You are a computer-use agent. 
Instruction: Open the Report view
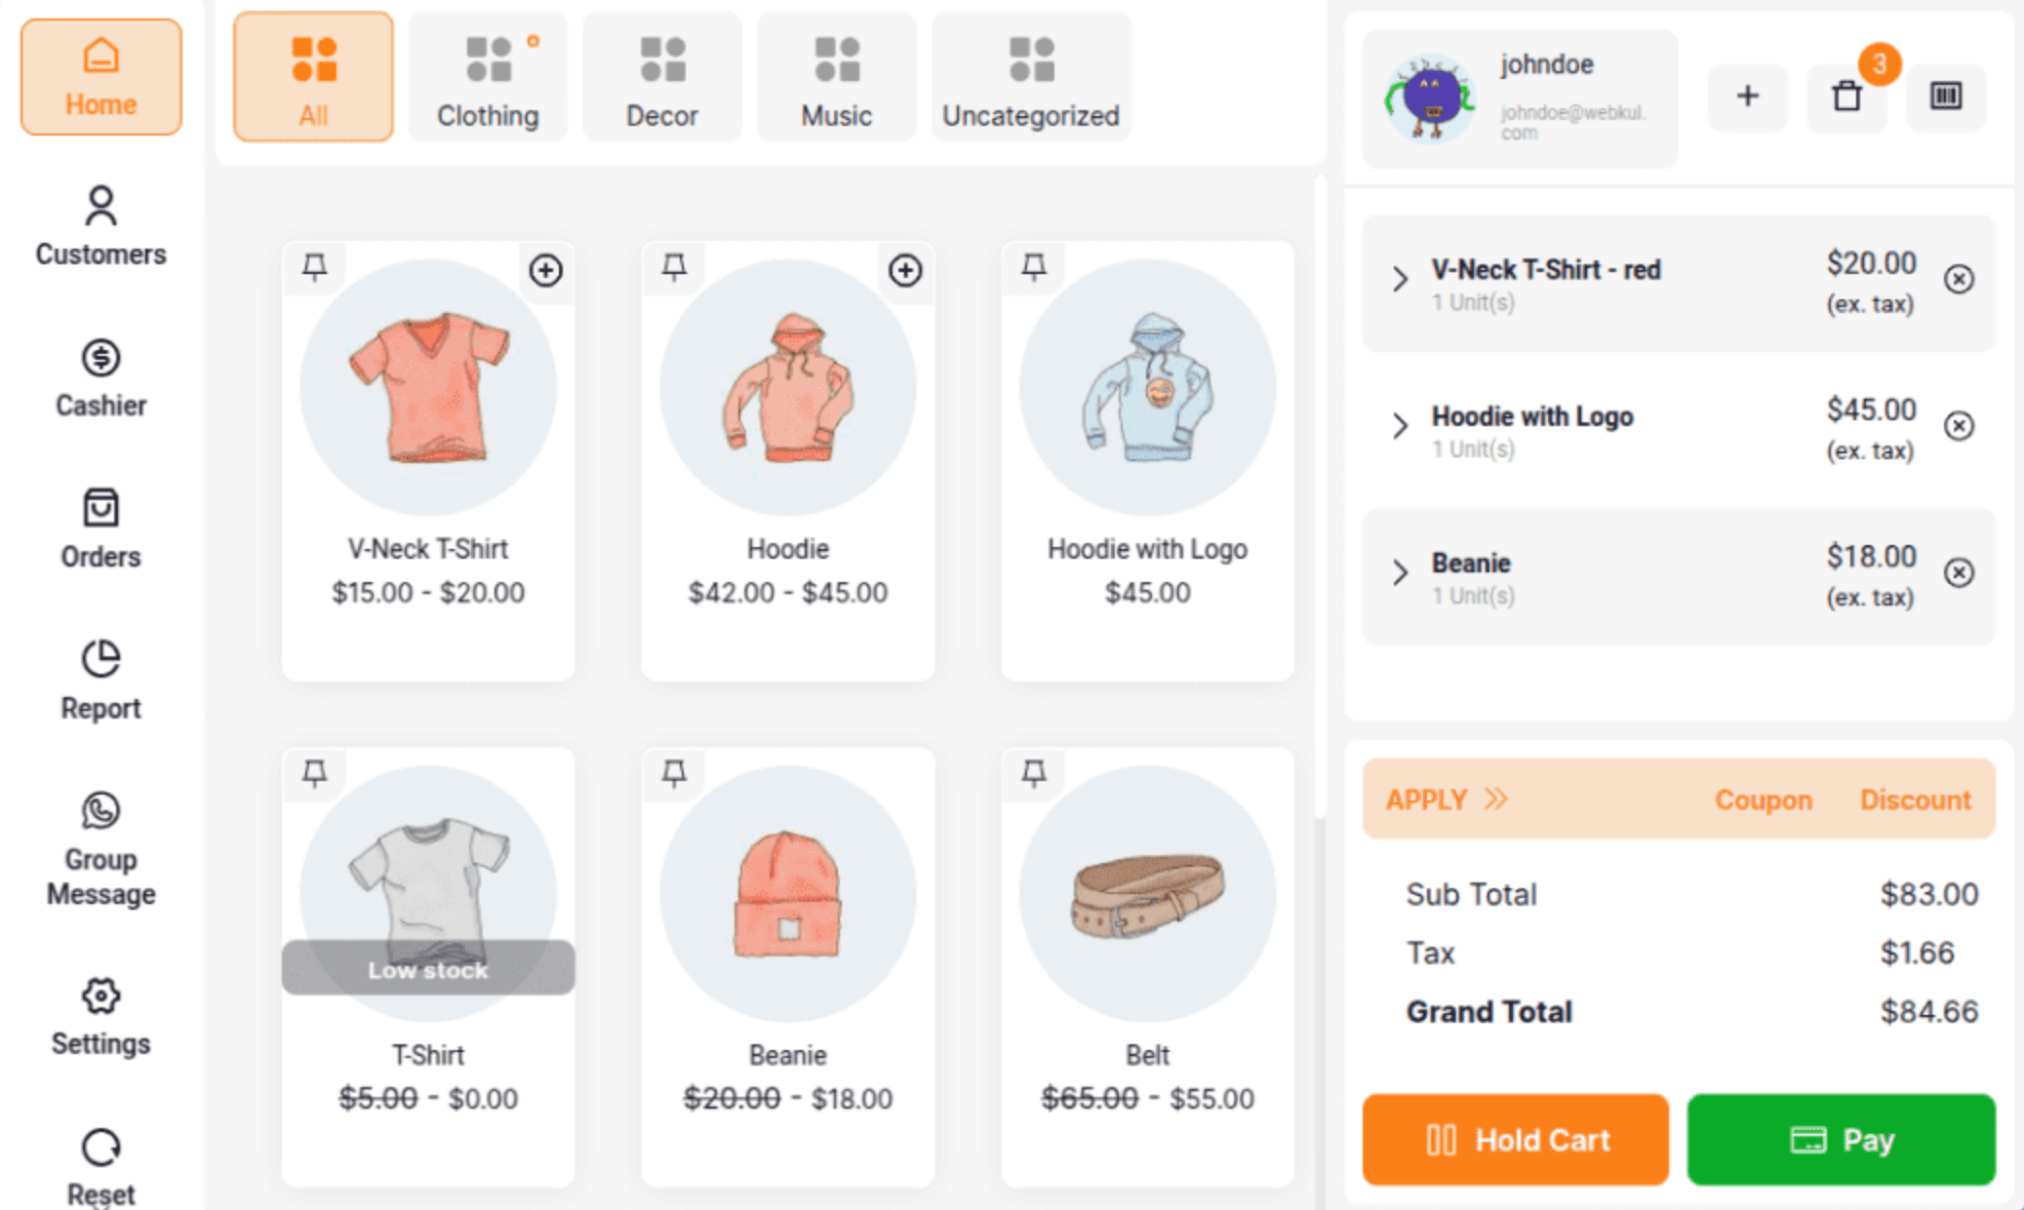100,680
